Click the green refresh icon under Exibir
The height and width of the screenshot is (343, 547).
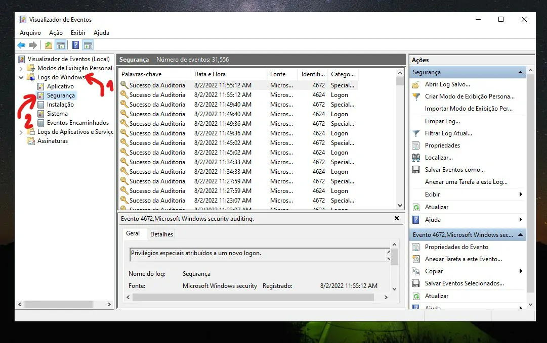416,207
